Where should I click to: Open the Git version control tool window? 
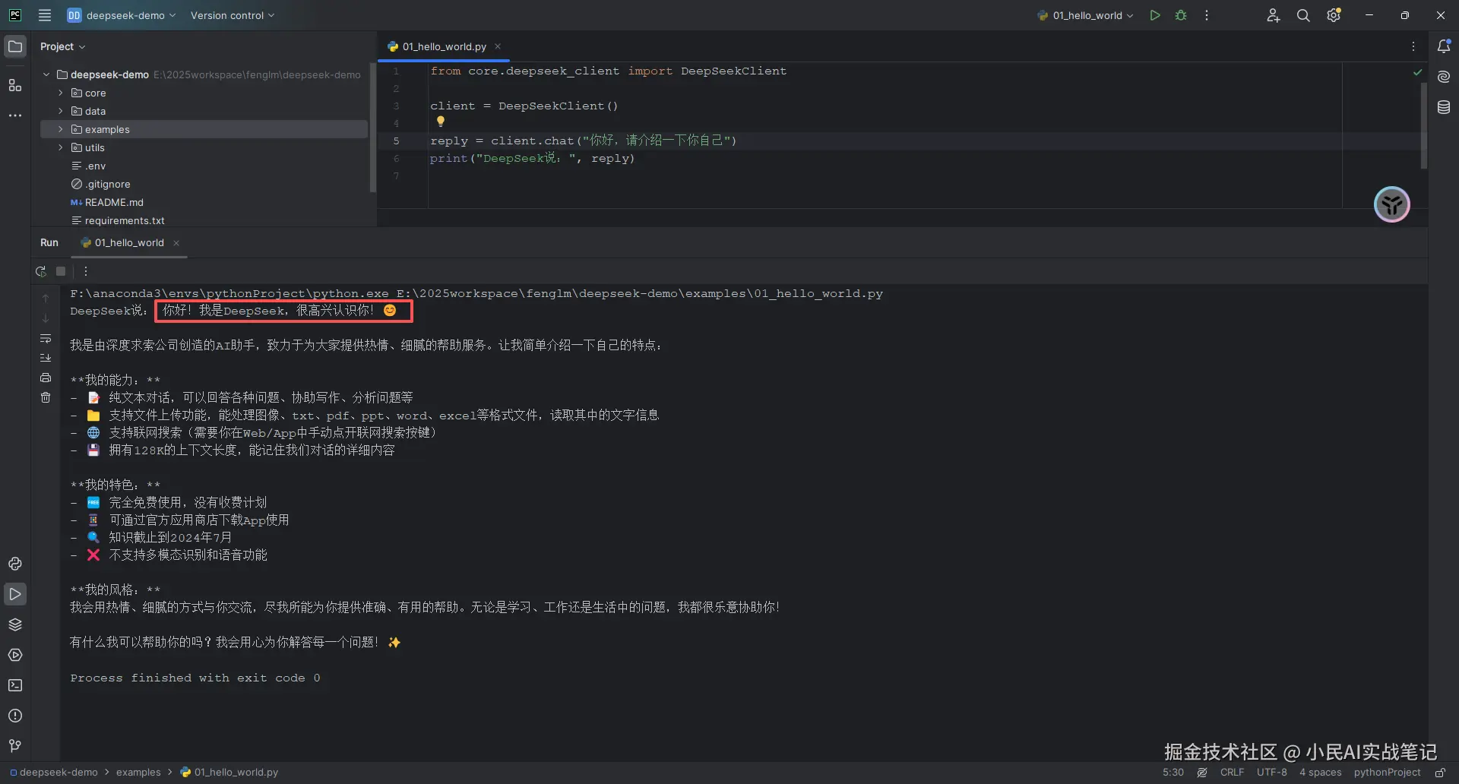15,746
